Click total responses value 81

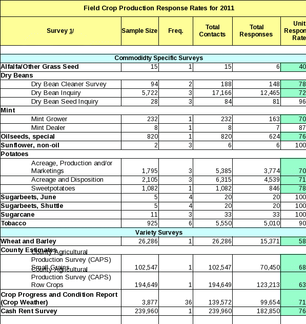click(x=276, y=102)
